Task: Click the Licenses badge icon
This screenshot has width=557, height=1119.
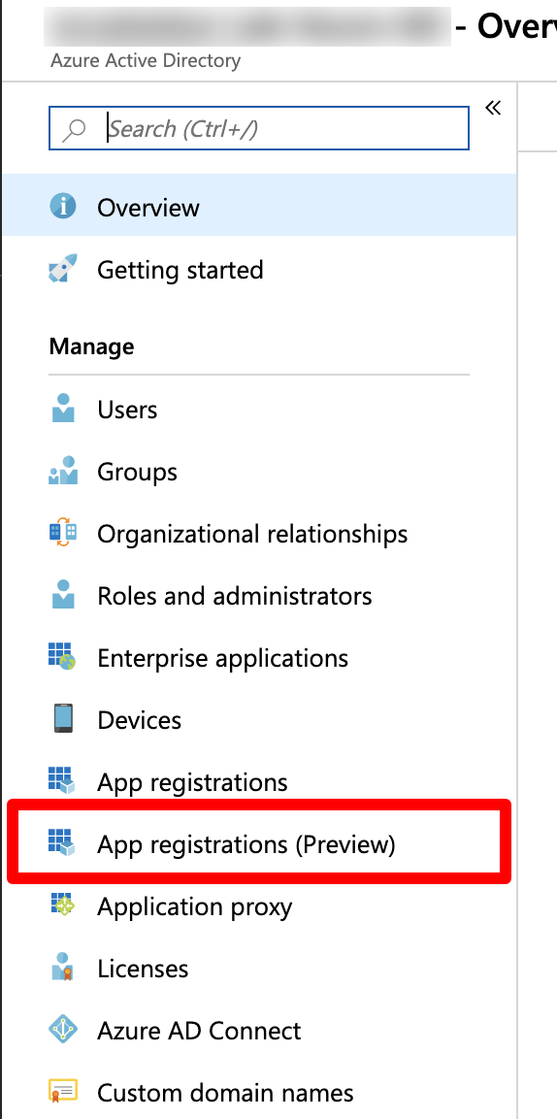Action: pyautogui.click(x=63, y=968)
